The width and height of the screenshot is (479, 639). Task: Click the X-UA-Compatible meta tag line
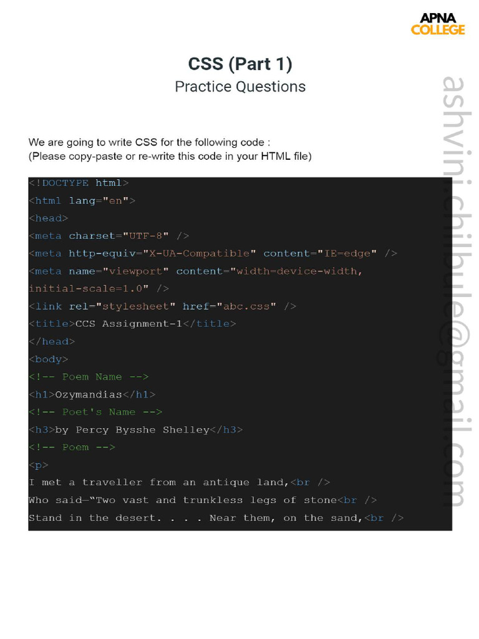pos(213,253)
